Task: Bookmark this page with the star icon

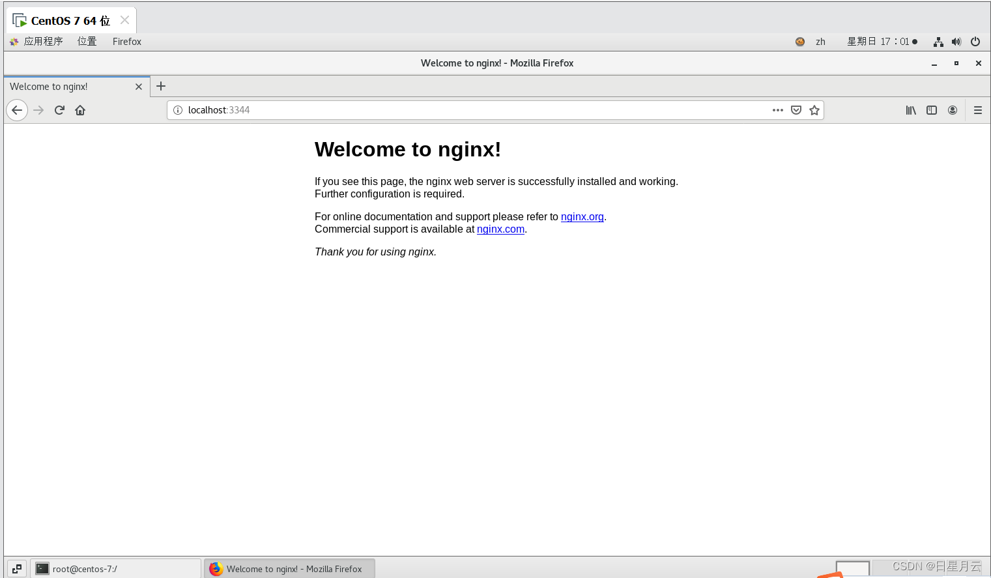Action: pyautogui.click(x=814, y=110)
